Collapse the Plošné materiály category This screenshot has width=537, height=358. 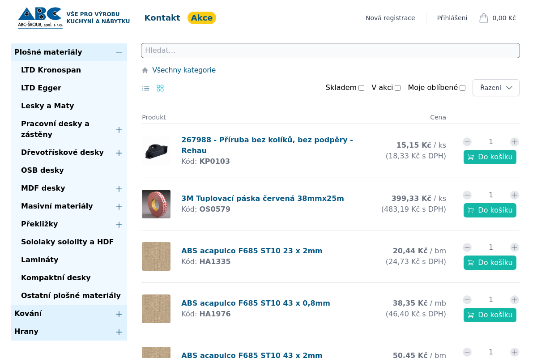click(x=119, y=53)
